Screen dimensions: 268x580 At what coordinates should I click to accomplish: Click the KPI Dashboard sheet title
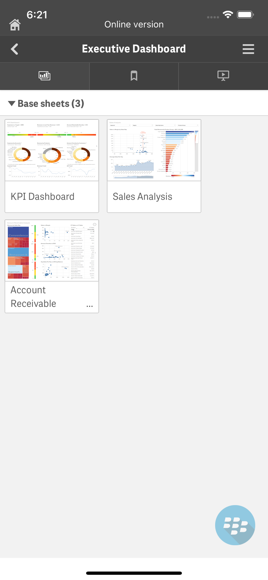coord(43,197)
